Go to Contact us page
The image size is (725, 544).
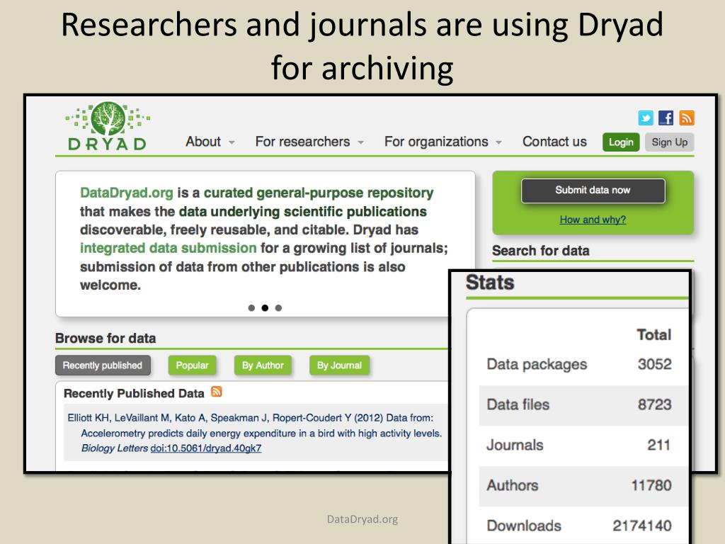(554, 142)
